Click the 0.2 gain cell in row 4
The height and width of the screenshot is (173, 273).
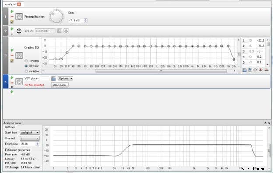(261, 56)
